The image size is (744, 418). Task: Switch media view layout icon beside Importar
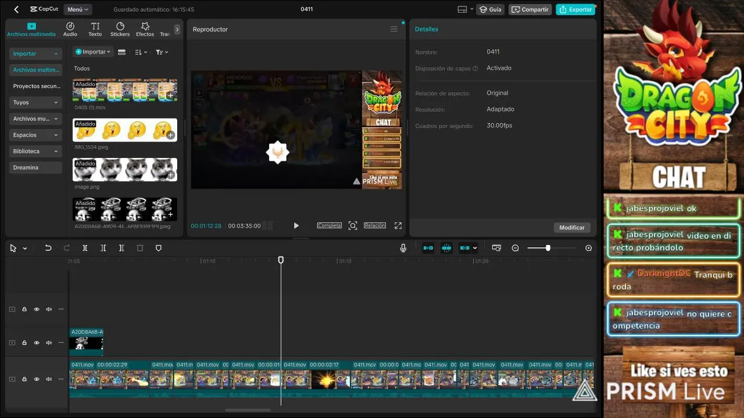pos(121,52)
